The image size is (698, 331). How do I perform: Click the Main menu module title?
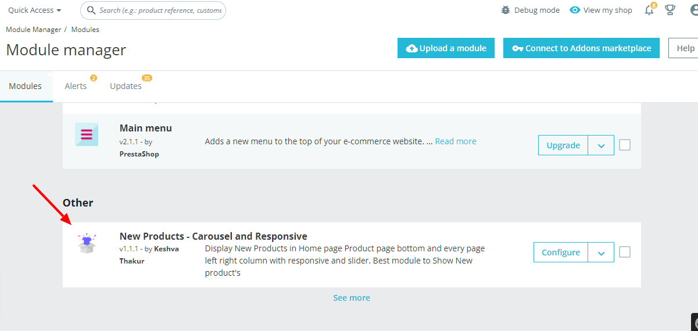coord(146,128)
